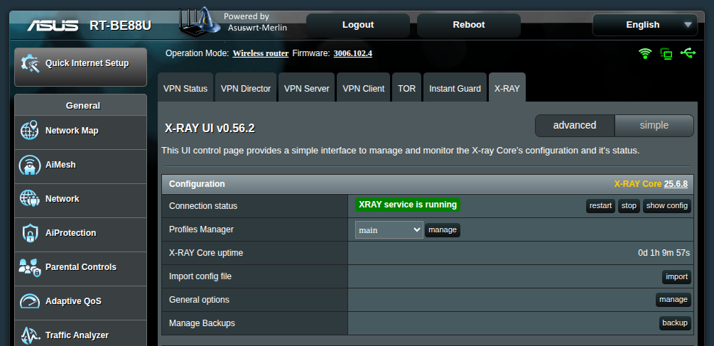Click the Logout button
The height and width of the screenshot is (346, 714).
point(358,25)
